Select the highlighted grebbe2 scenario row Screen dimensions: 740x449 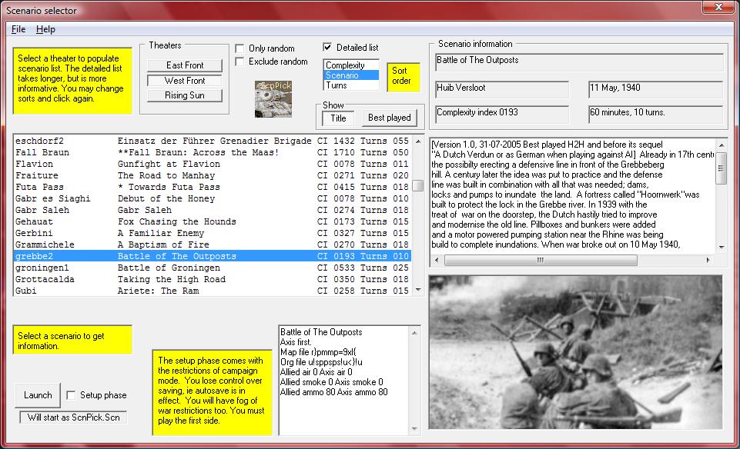click(212, 256)
